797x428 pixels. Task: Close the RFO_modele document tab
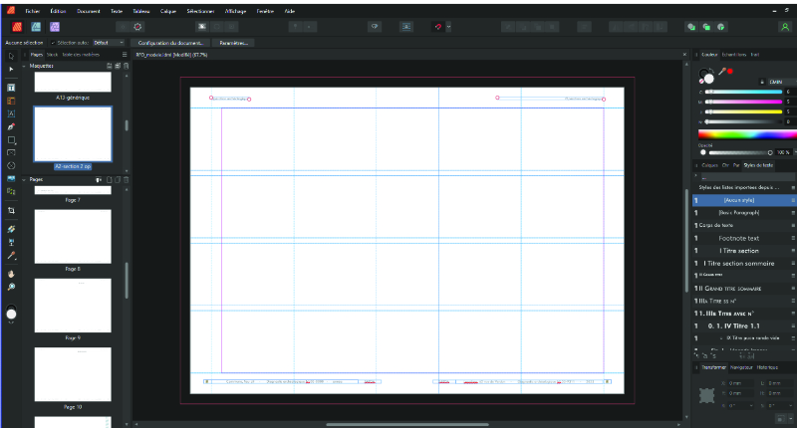point(684,55)
